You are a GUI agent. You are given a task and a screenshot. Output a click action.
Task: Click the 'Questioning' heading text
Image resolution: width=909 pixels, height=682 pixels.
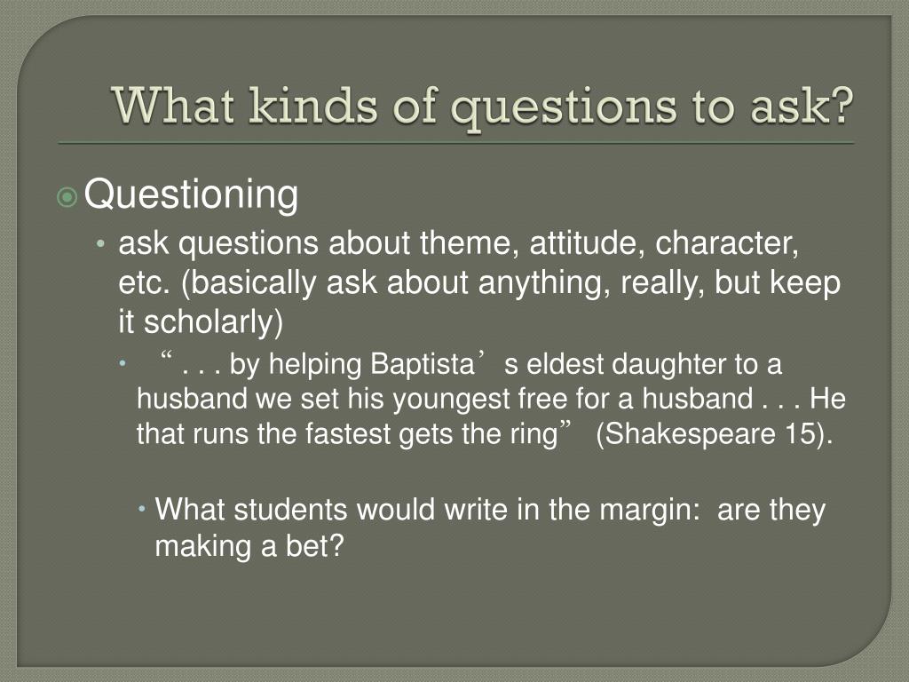[x=192, y=194]
